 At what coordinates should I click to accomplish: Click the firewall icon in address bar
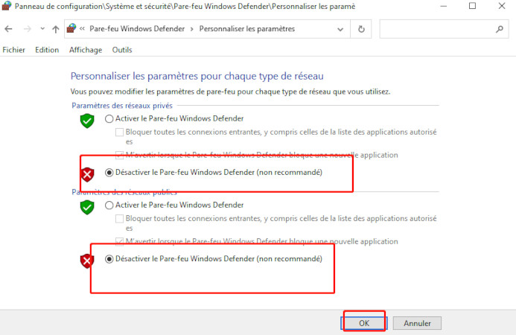pyautogui.click(x=71, y=28)
